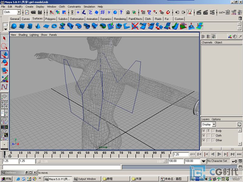Switch to select by hierarchy mode
243x182 pixels.
pos(52,12)
